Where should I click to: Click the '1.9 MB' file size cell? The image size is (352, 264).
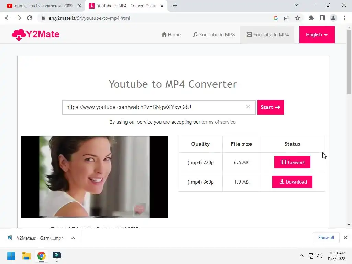coord(241,182)
